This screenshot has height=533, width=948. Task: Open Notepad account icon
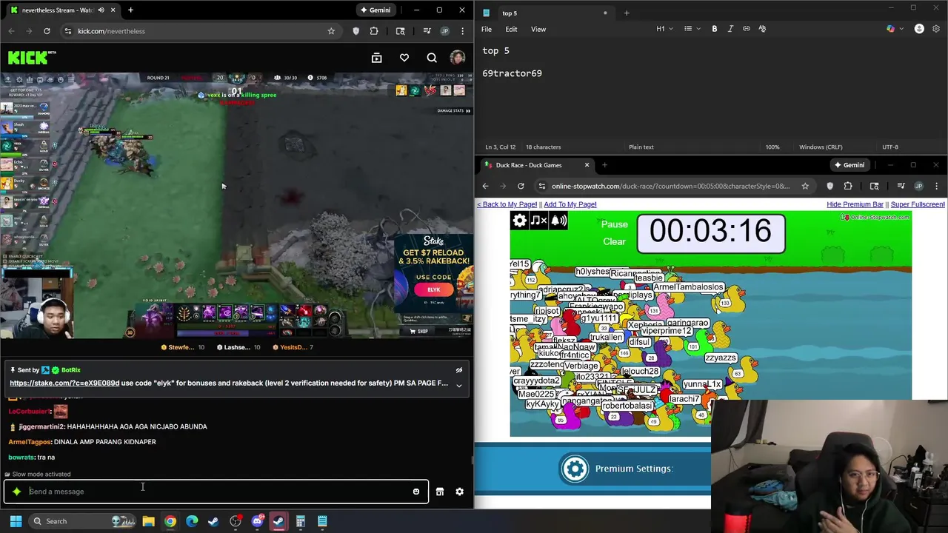(919, 29)
